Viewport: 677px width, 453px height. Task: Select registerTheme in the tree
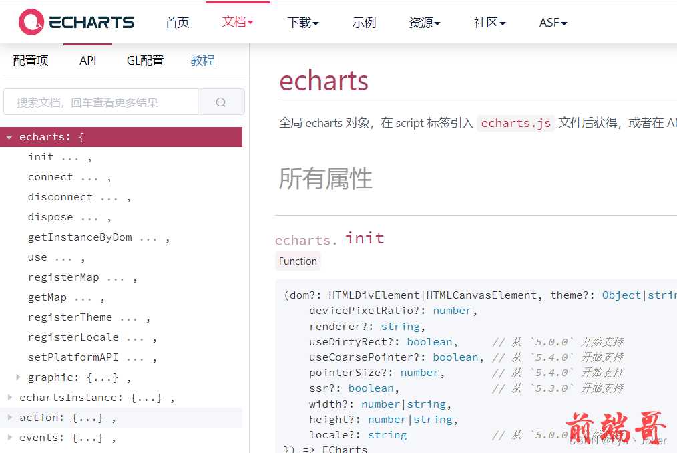70,317
